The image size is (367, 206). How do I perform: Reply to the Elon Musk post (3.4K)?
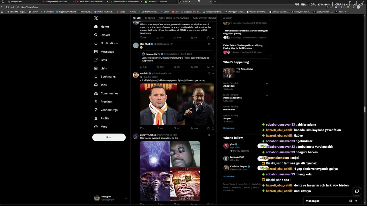pos(143,67)
